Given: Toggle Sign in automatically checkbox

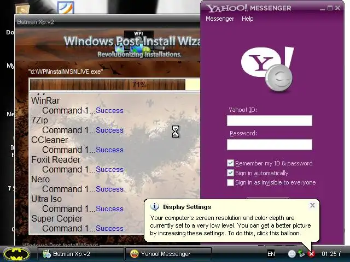Looking at the screenshot, I should tap(230, 173).
